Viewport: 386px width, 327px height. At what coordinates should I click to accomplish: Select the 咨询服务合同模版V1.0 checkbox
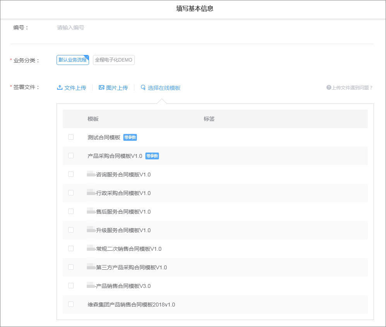71,174
